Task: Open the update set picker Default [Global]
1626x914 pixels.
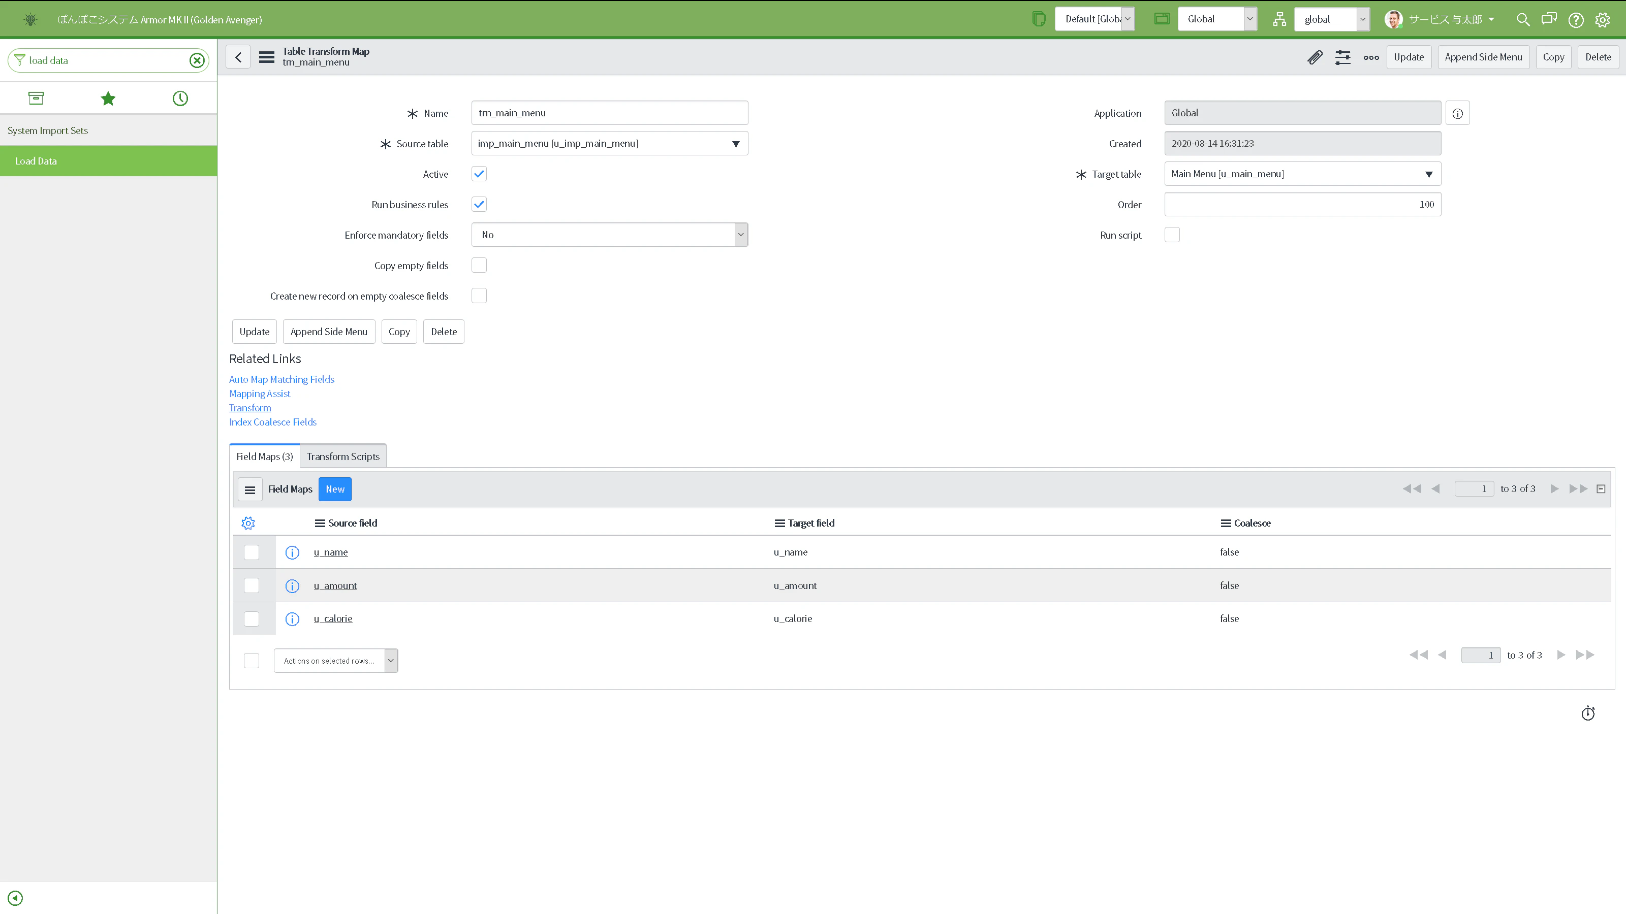Action: click(1095, 19)
